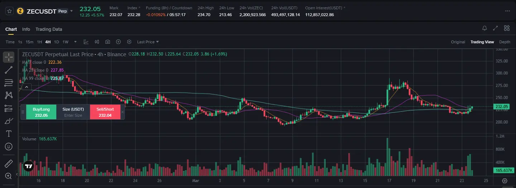The height and width of the screenshot is (188, 516).
Task: Add ZECUSDT to favorites with star icon
Action: coord(9,11)
